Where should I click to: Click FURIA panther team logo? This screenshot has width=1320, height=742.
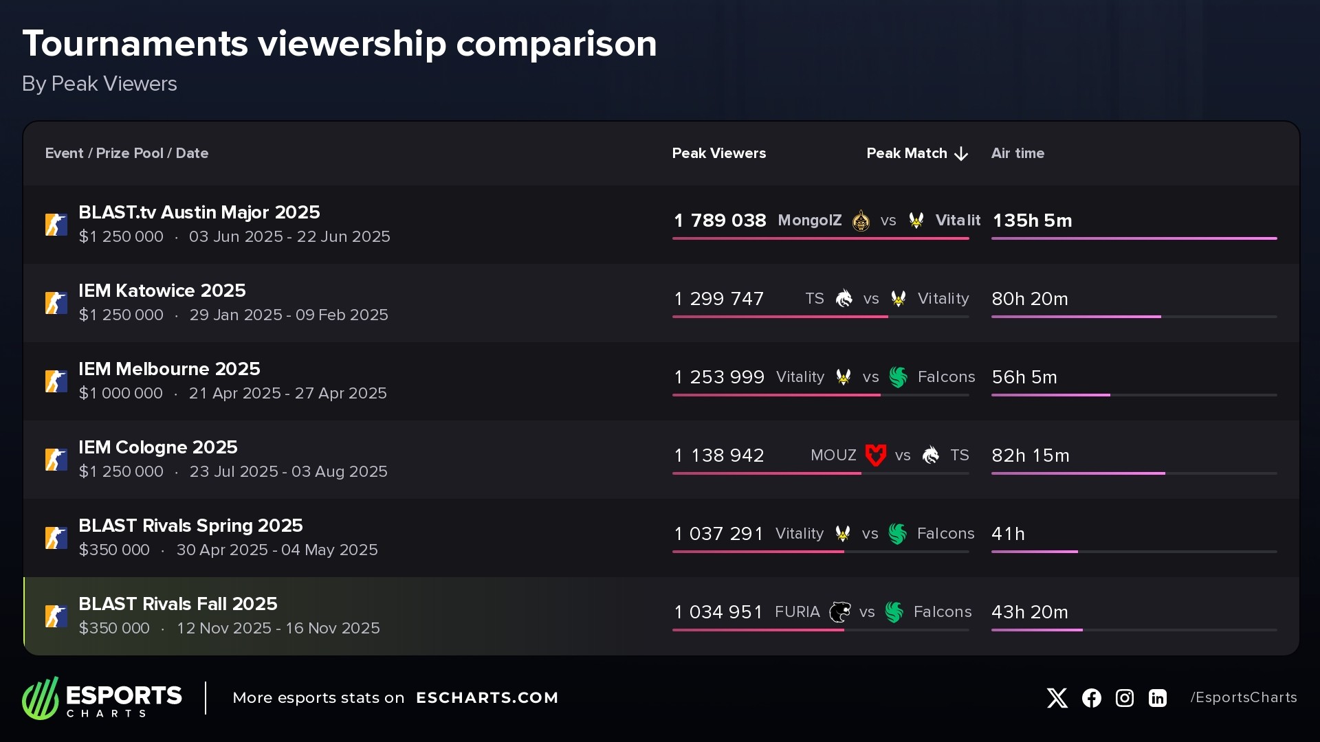[839, 611]
